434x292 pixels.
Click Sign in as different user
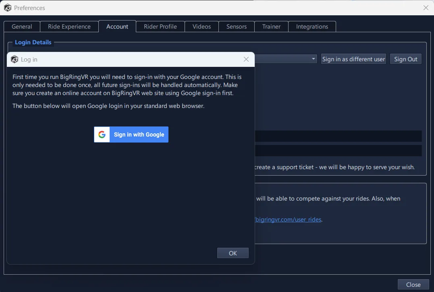tap(353, 59)
